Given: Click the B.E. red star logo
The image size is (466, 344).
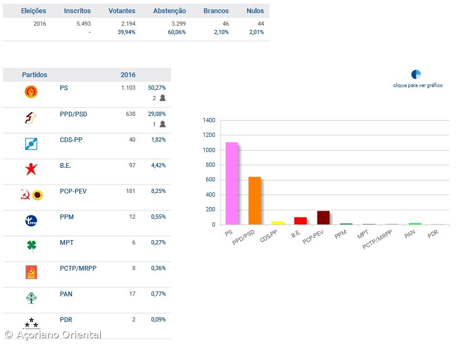Looking at the screenshot, I should 31,169.
